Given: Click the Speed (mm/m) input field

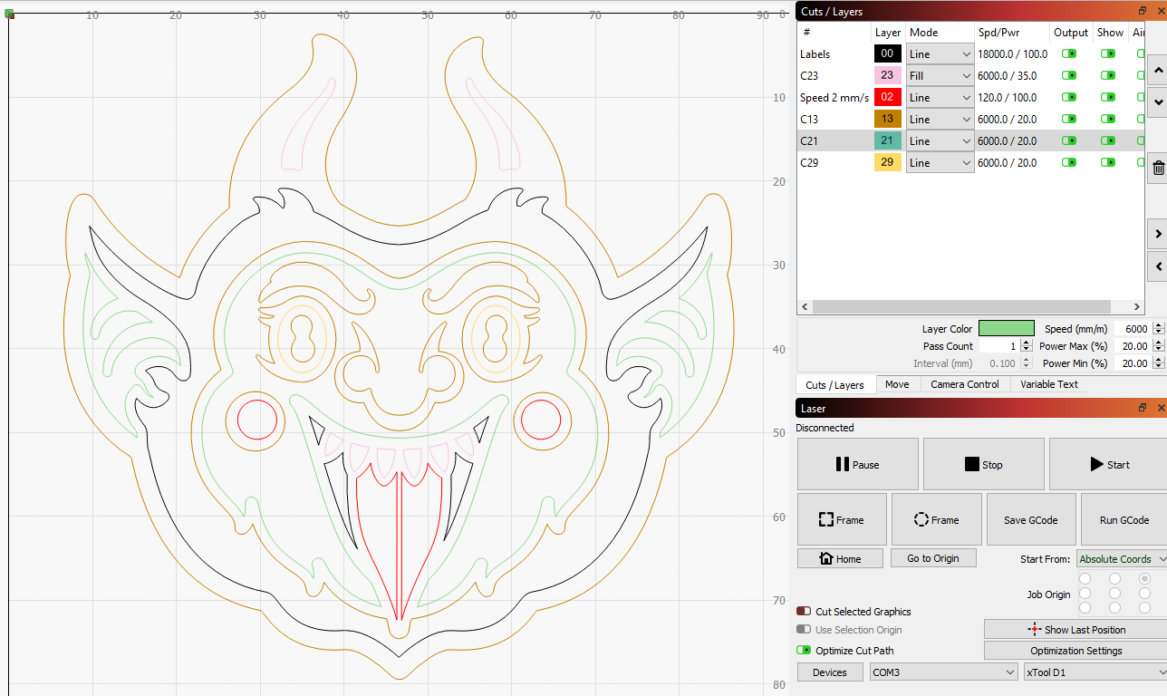Looking at the screenshot, I should pyautogui.click(x=1133, y=329).
